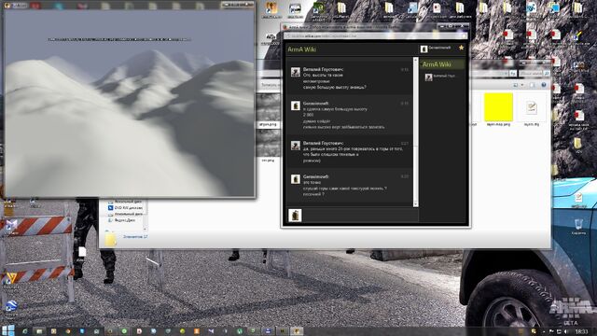Click the gold star icon in chat header

[461, 48]
